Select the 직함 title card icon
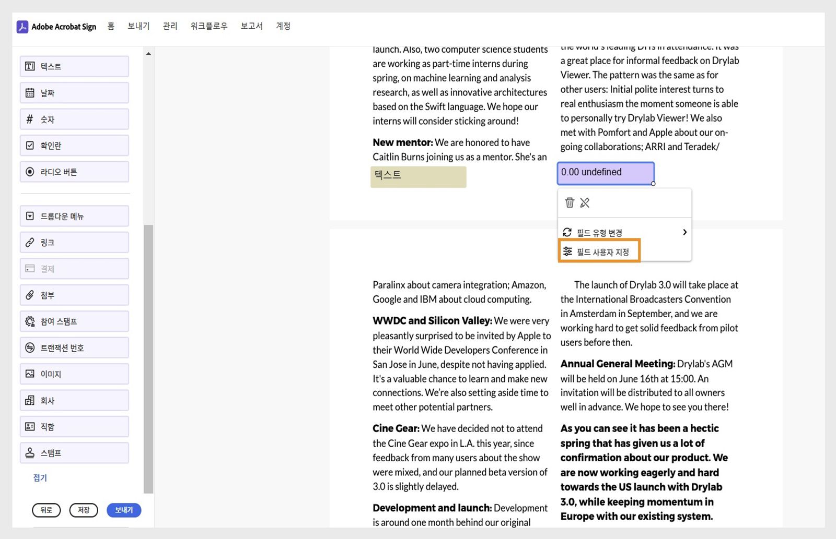 point(30,427)
